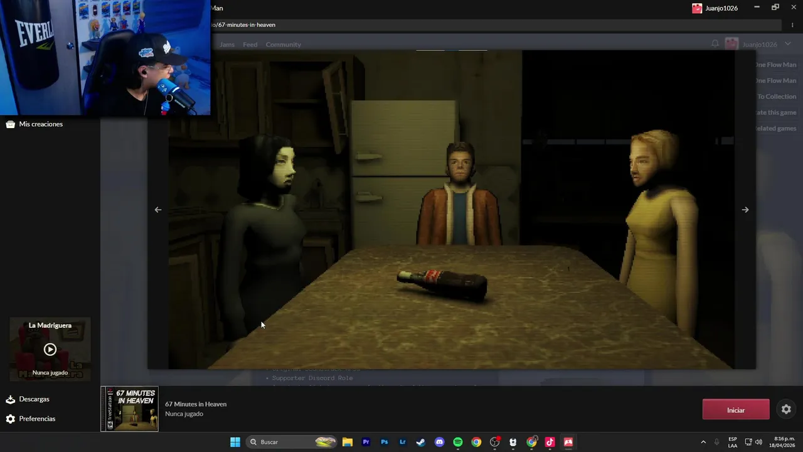Show the next screenshot with right arrow
803x452 pixels.
tap(745, 210)
